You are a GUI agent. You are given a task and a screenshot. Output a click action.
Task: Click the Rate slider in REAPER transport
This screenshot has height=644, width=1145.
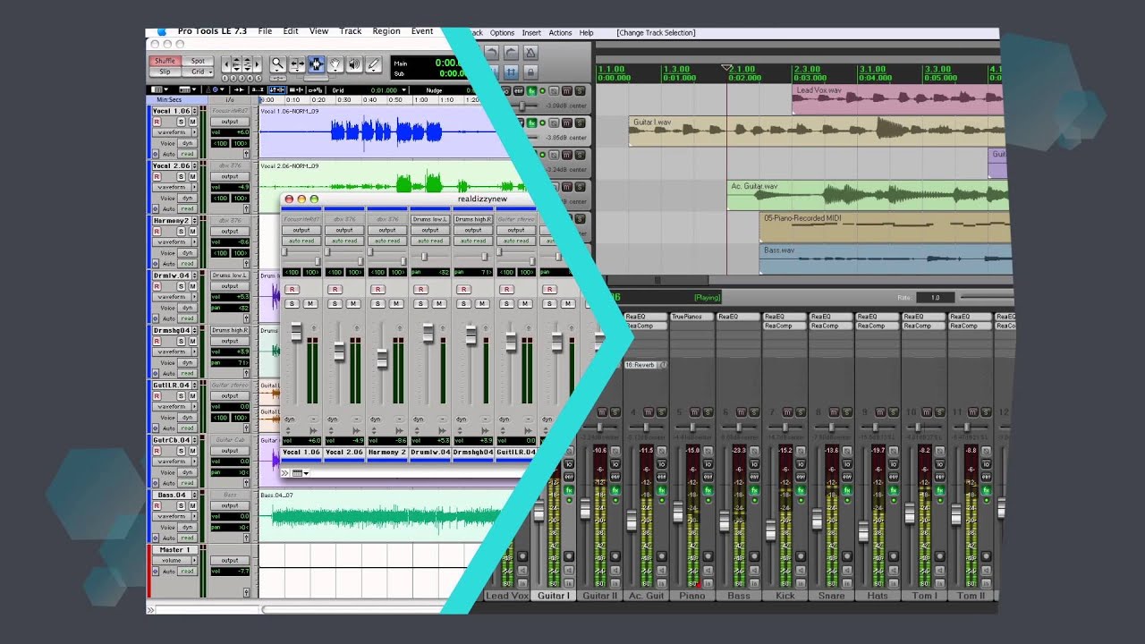point(986,297)
